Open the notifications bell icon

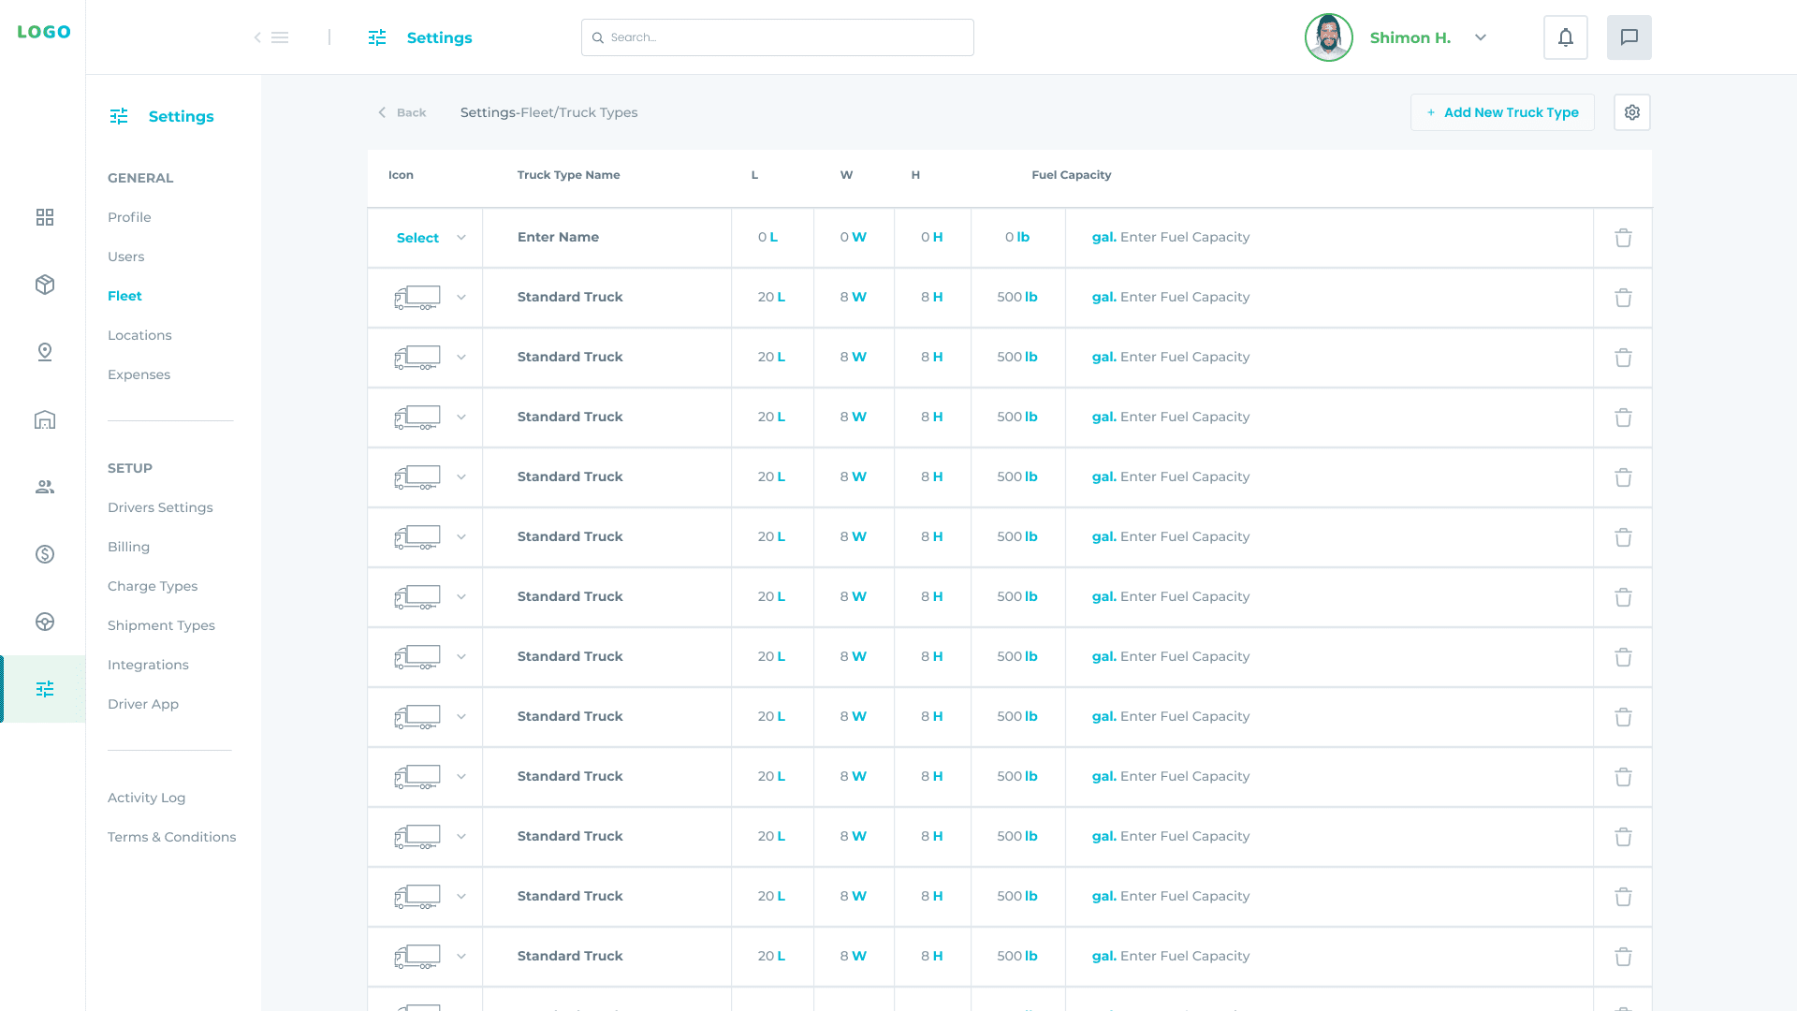click(1565, 37)
